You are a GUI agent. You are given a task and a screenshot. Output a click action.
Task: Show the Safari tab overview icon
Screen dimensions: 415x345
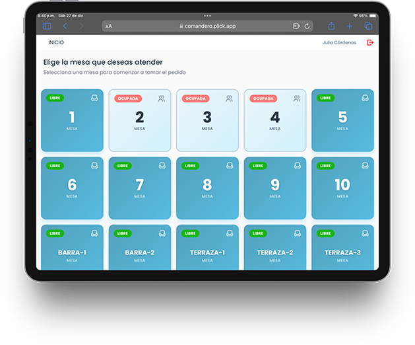pos(368,26)
